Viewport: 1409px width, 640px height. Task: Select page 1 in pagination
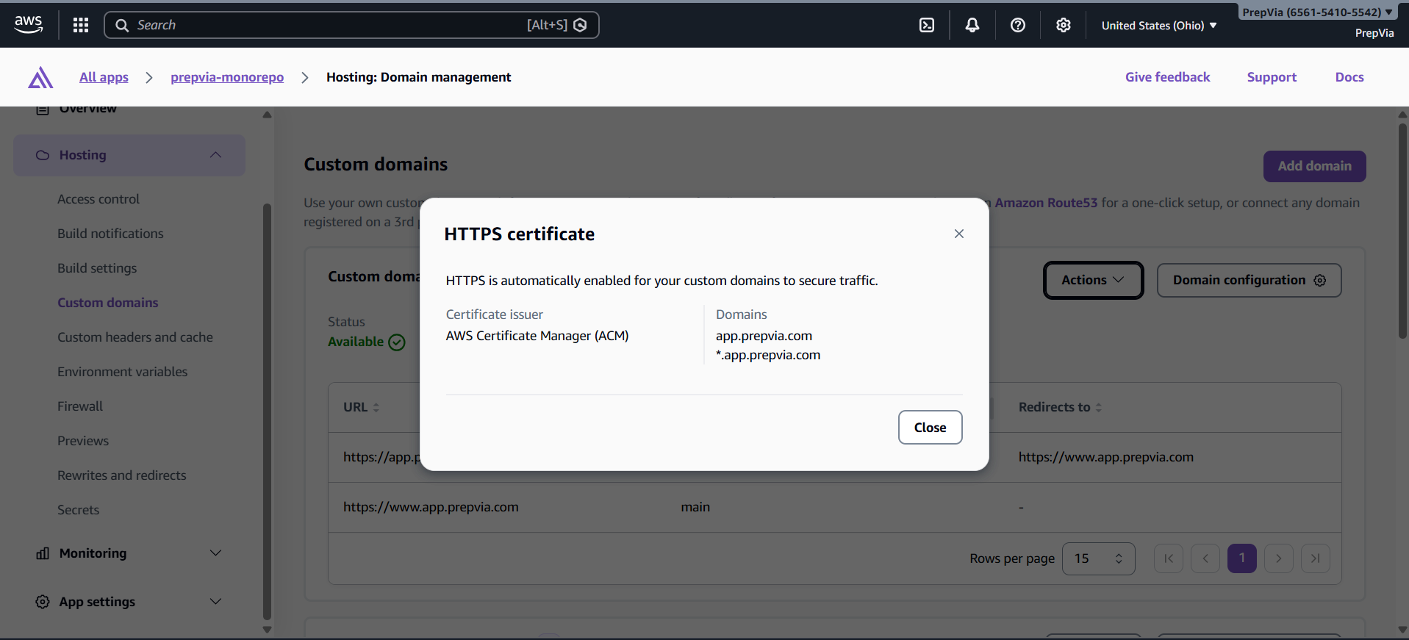pos(1242,558)
